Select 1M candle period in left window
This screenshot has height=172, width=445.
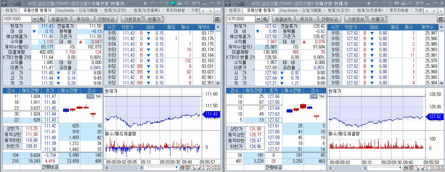pyautogui.click(x=98, y=96)
